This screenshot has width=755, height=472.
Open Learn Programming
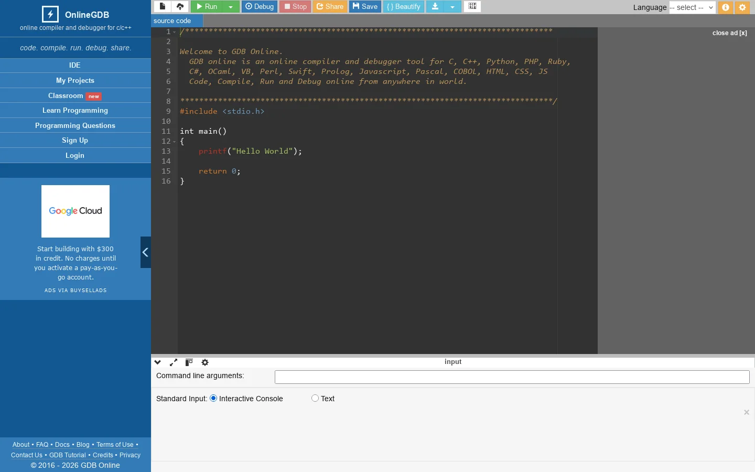75,110
